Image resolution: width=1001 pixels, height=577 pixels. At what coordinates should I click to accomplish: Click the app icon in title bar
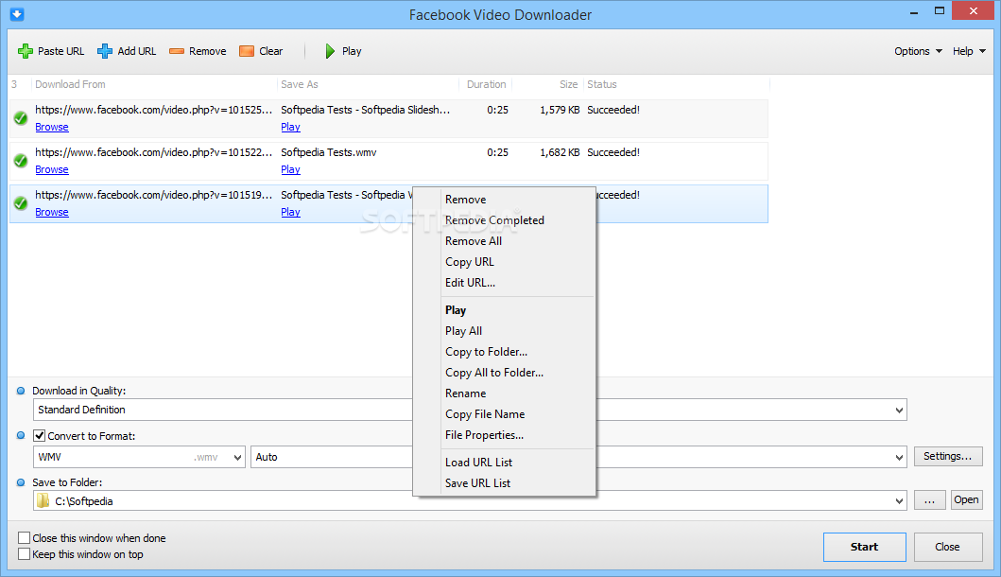click(x=17, y=13)
